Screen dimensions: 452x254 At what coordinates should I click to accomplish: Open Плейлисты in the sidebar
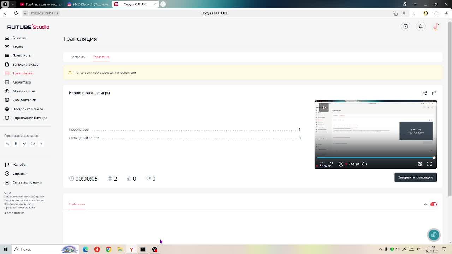click(22, 55)
